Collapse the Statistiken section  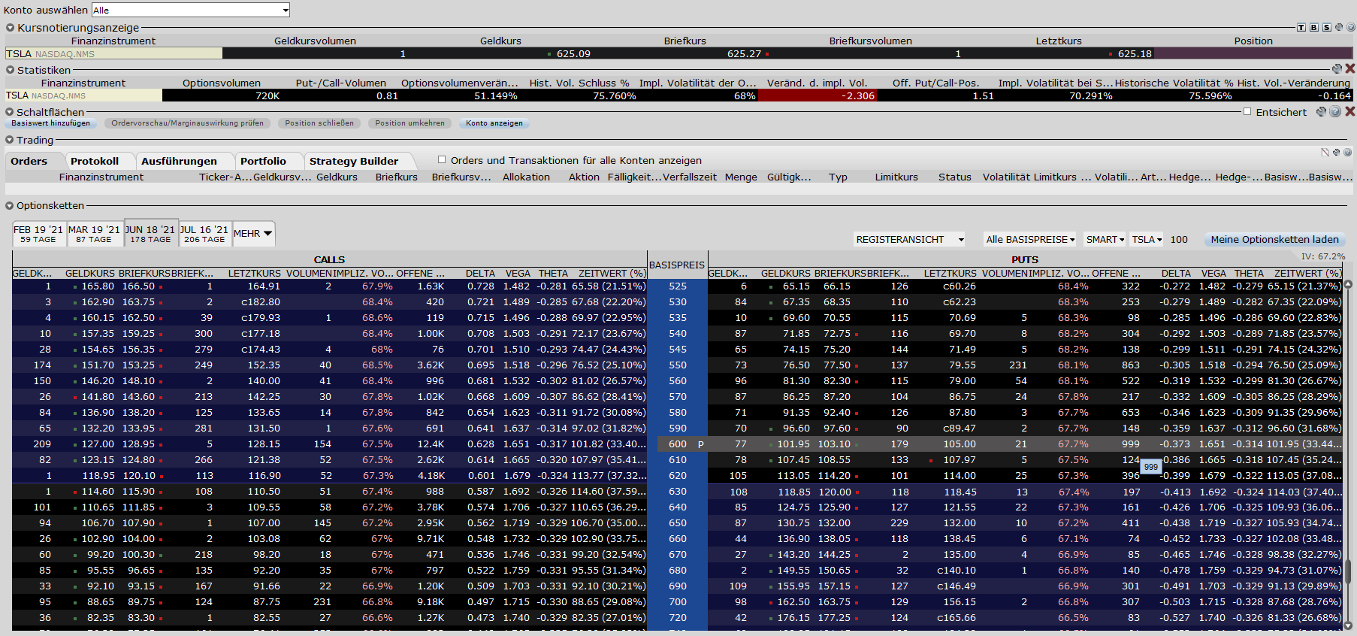10,70
